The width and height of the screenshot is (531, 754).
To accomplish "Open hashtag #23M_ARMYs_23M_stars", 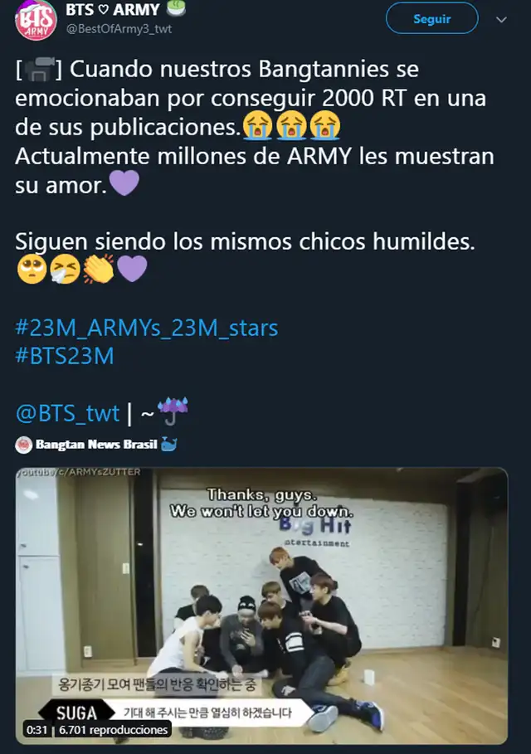I will (147, 328).
